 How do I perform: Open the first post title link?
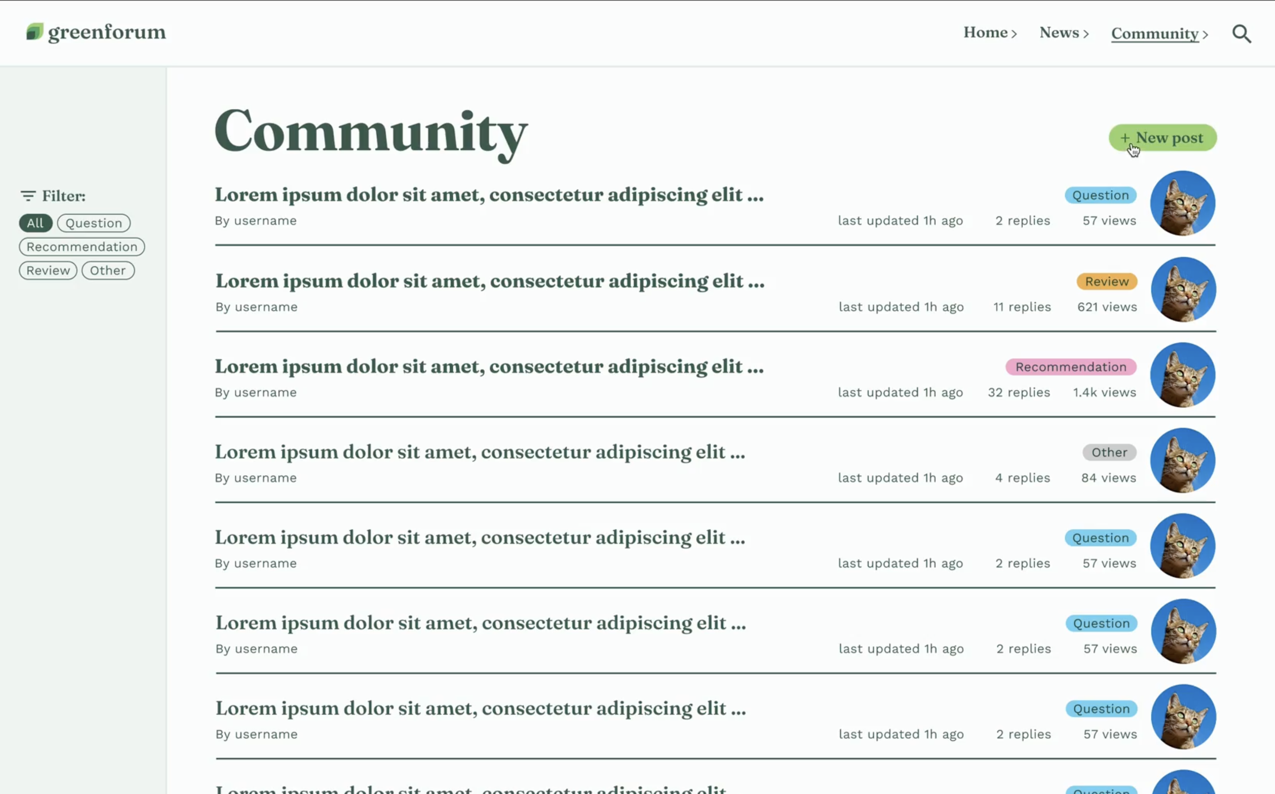click(x=488, y=195)
